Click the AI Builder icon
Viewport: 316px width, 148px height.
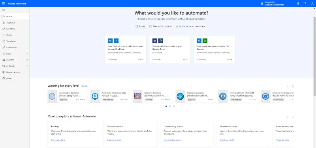coord(4,66)
